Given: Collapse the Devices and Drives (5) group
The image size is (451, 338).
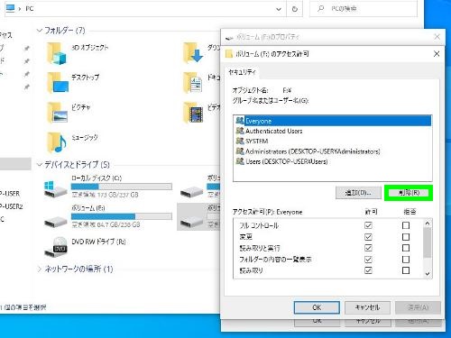Looking at the screenshot, I should click(x=40, y=165).
